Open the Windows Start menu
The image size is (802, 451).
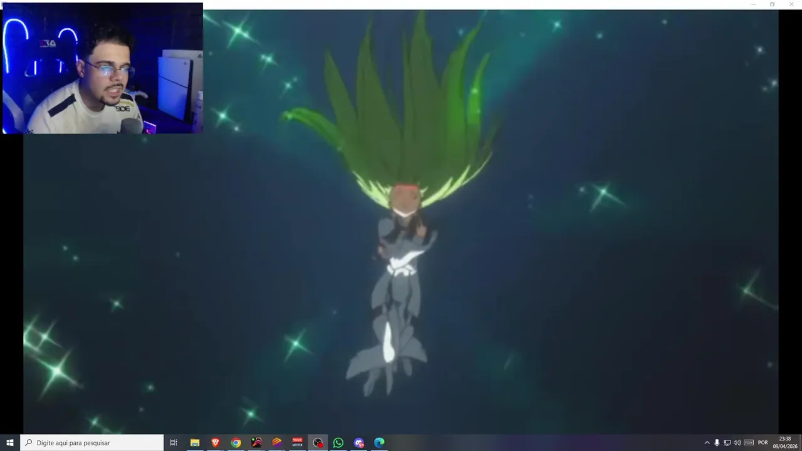click(10, 443)
